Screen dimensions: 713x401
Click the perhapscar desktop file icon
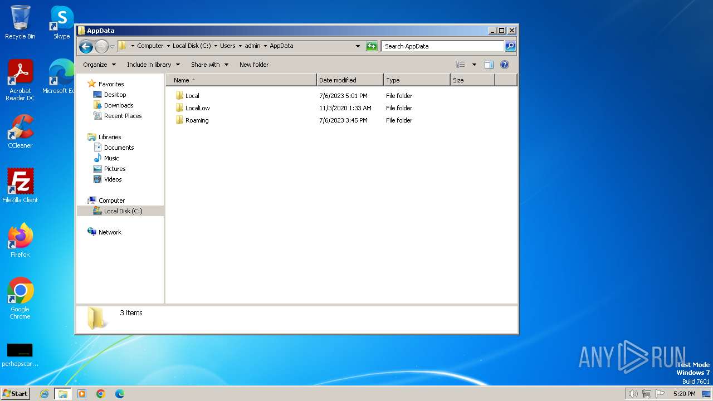point(20,355)
